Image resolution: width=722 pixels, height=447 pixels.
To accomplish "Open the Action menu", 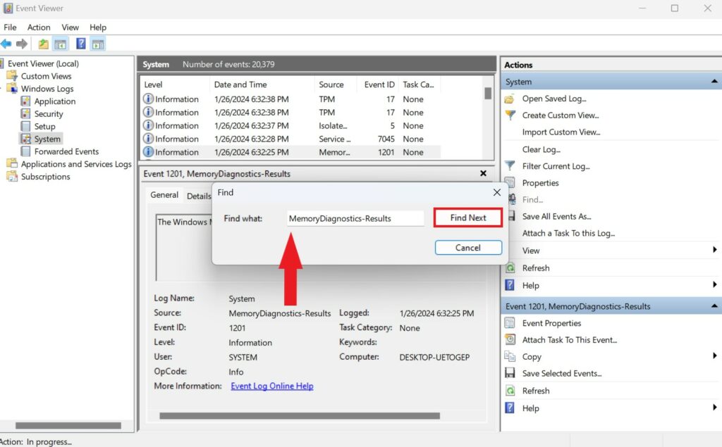I will (39, 27).
